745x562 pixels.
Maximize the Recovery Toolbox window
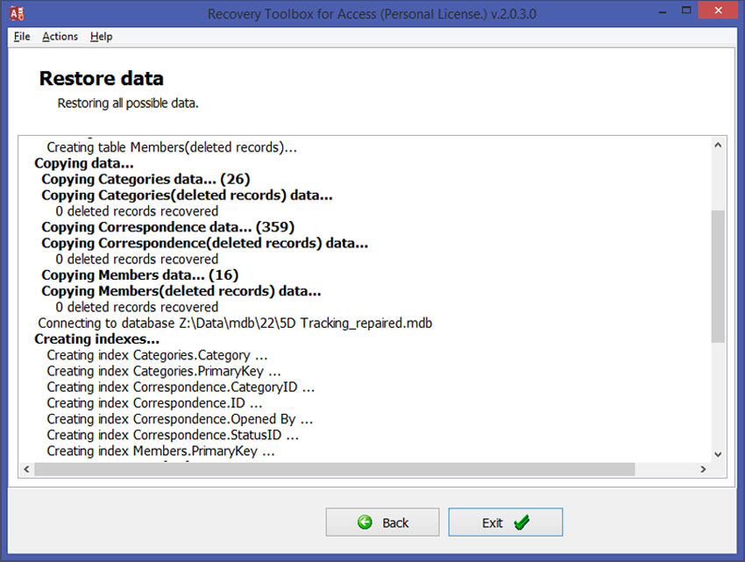tap(686, 11)
